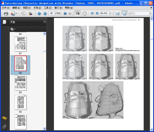The width and height of the screenshot is (154, 132).
Task: Go to next page with down arrow
Action: [x=45, y=13]
